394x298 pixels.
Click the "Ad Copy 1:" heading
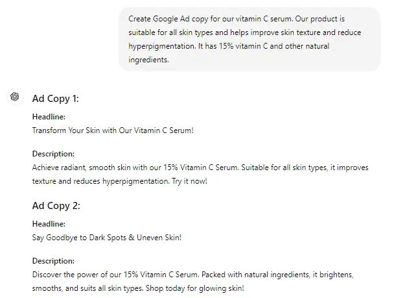pyautogui.click(x=55, y=99)
